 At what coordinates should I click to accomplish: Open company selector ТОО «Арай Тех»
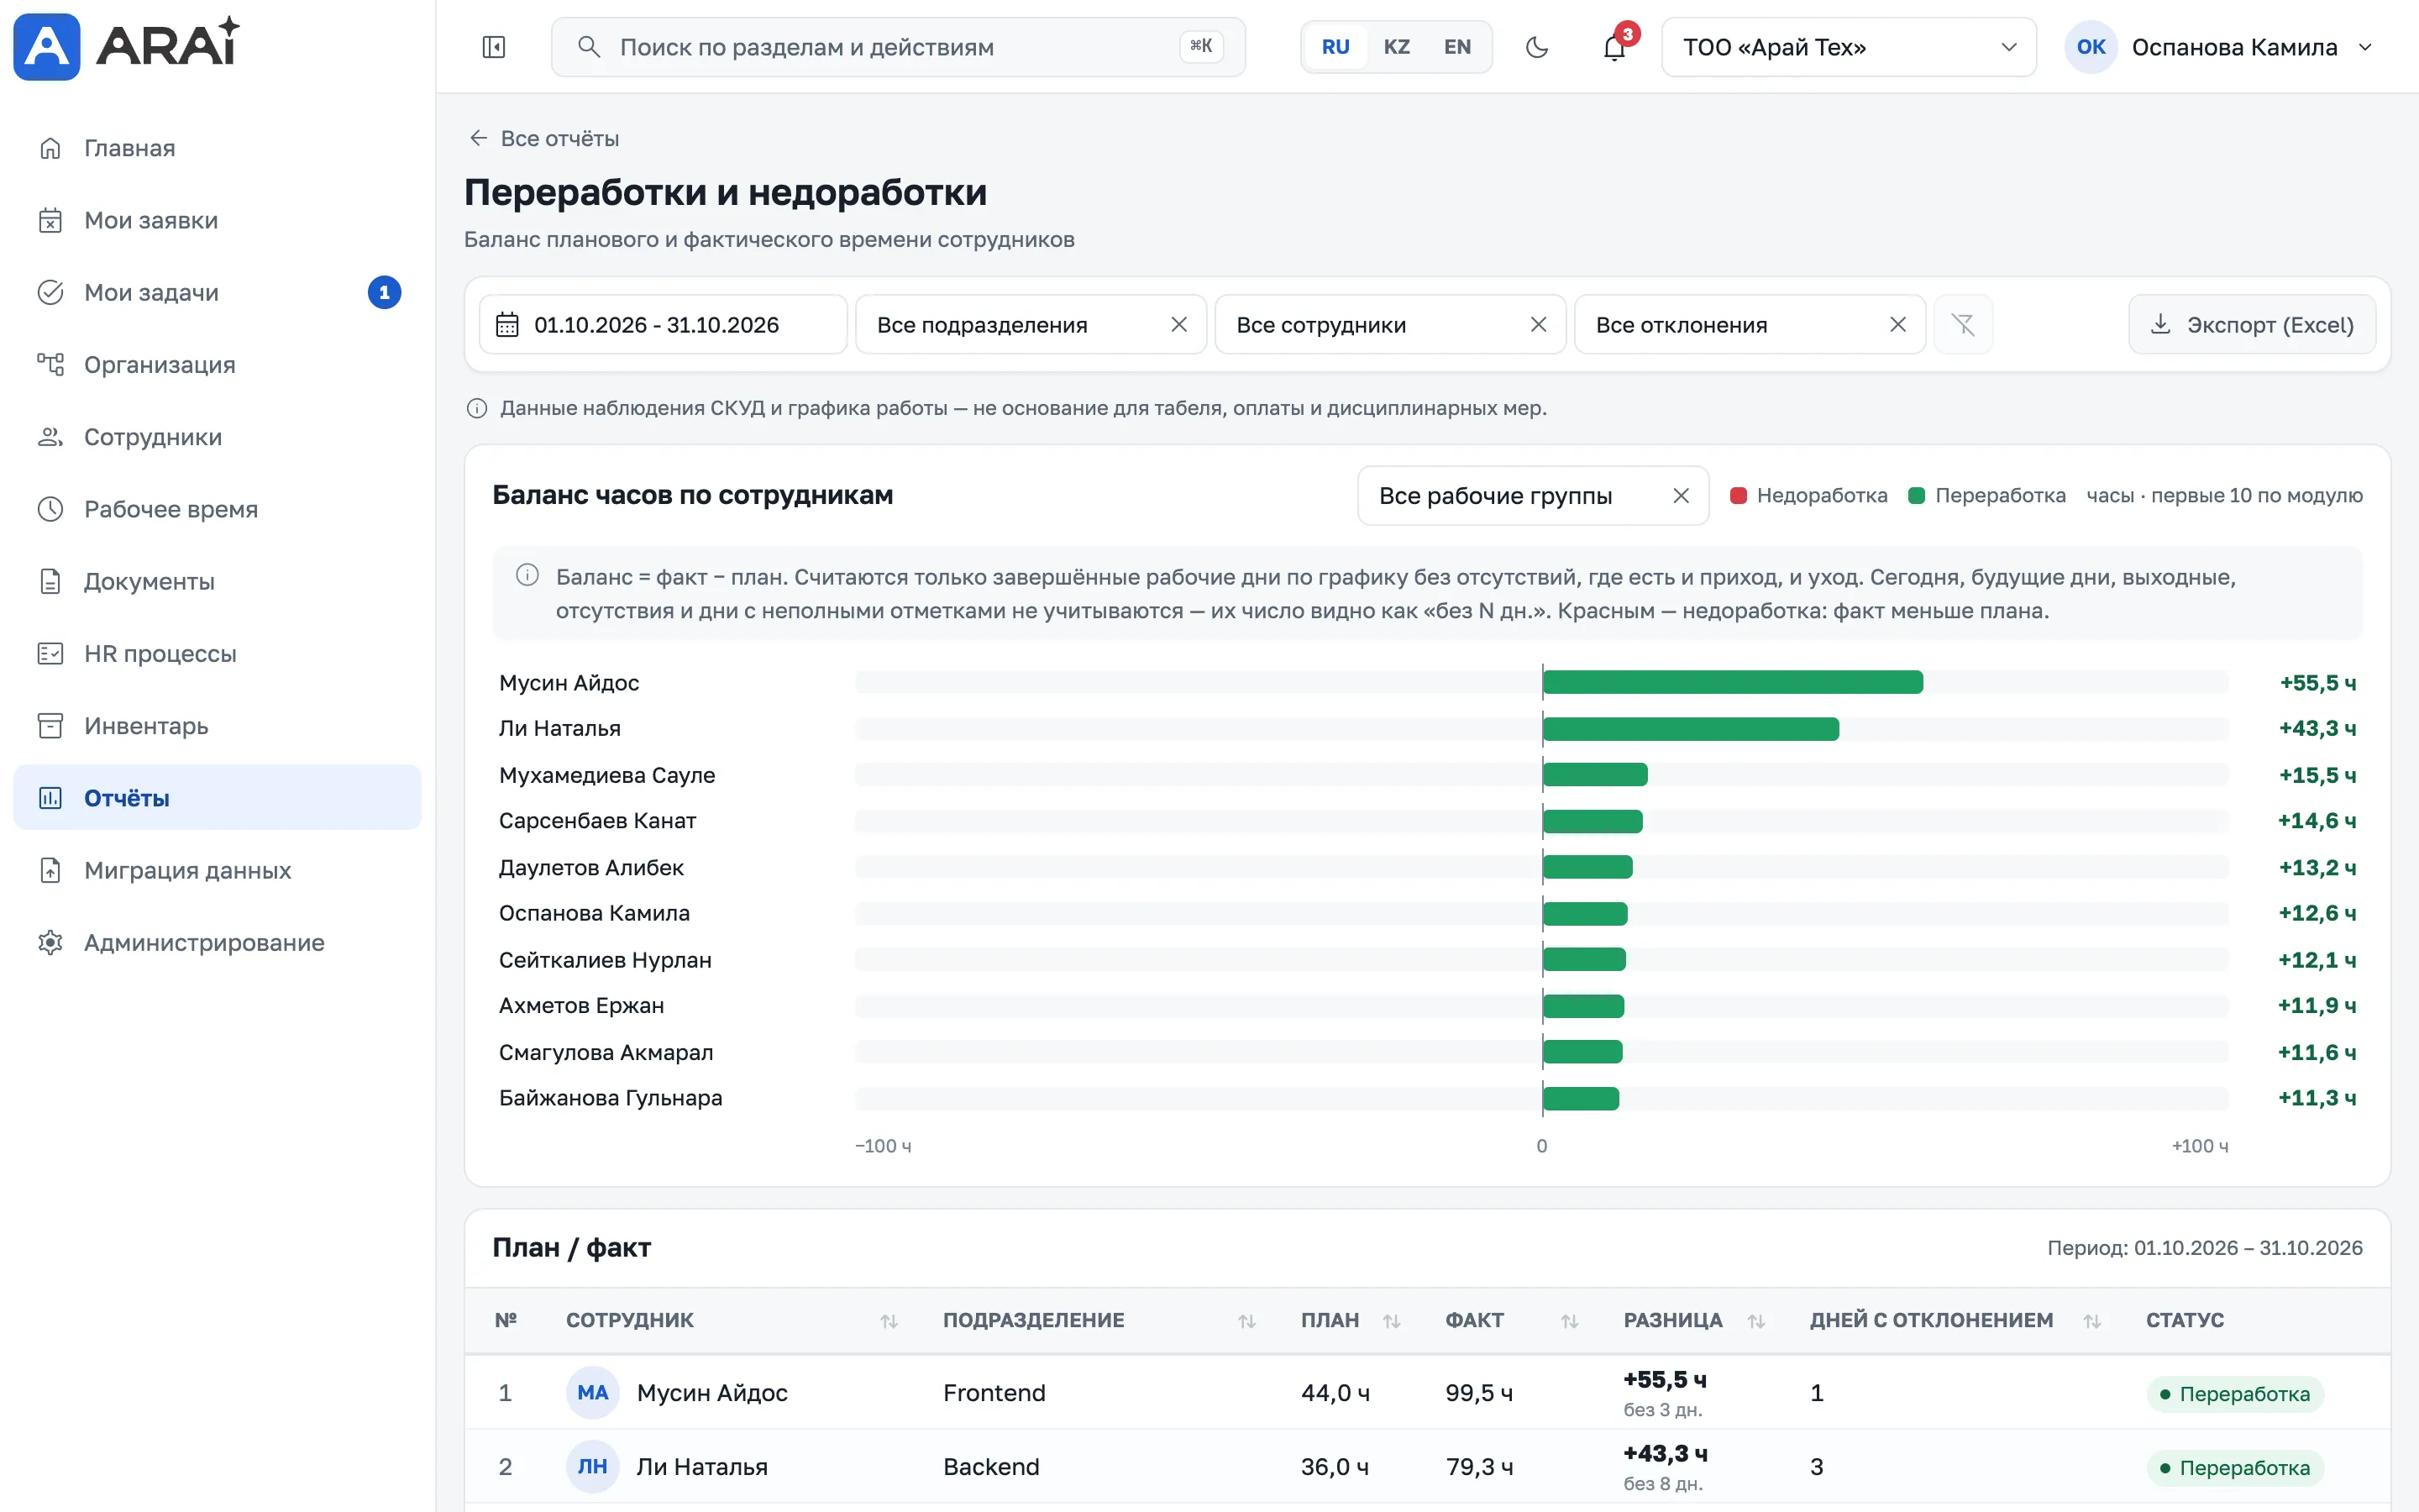pyautogui.click(x=1848, y=47)
